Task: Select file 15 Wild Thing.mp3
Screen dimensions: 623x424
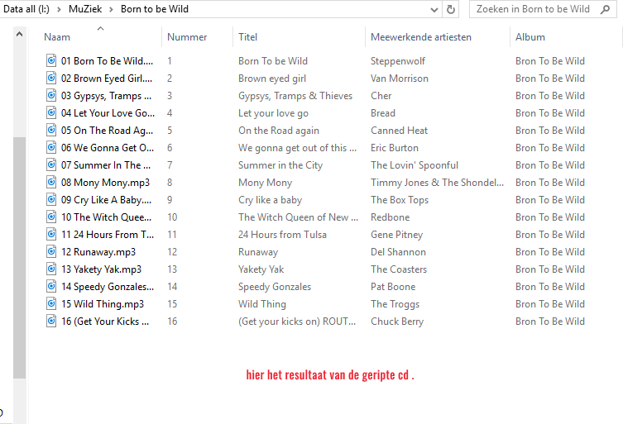Action: (x=103, y=304)
